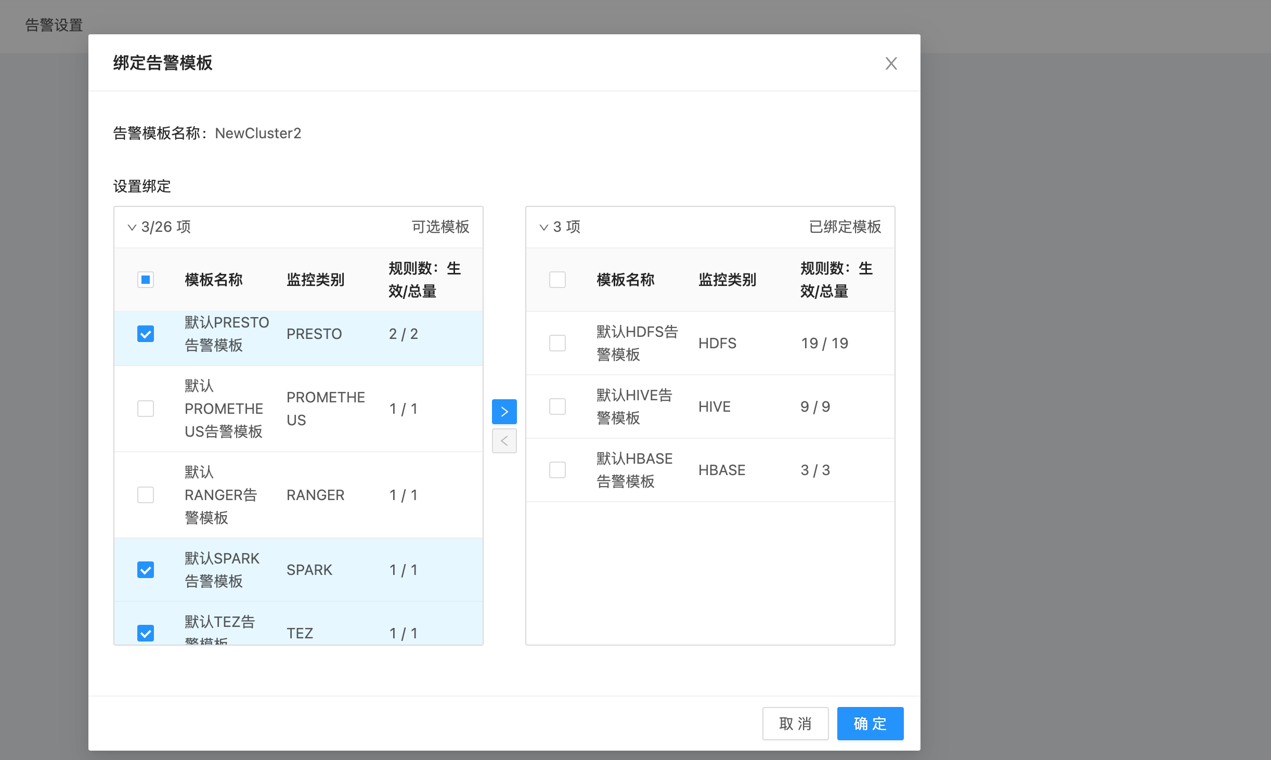Select the default HIVE template checkbox

click(557, 407)
